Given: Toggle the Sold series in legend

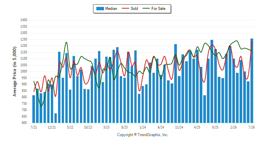Looking at the screenshot, I should tap(130, 9).
